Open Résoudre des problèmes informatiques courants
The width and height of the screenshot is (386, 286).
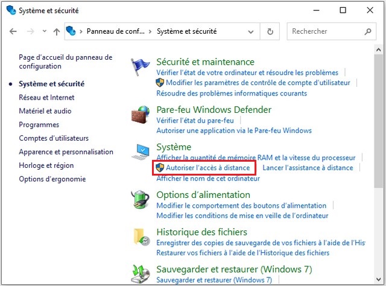[232, 94]
